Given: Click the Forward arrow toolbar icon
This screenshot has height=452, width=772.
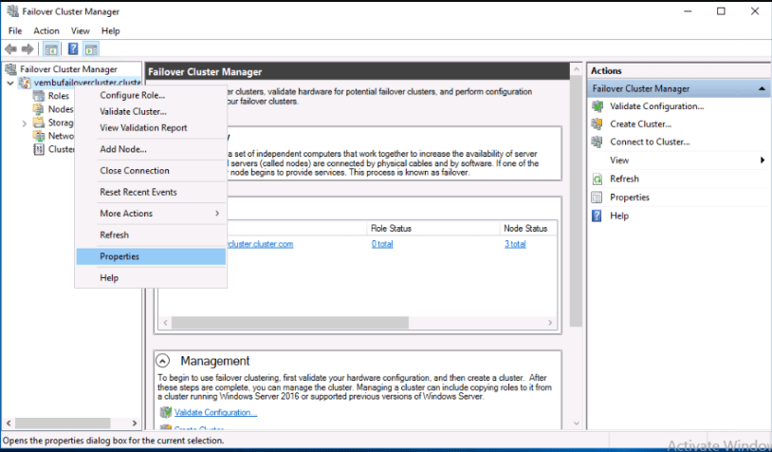Looking at the screenshot, I should click(28, 48).
